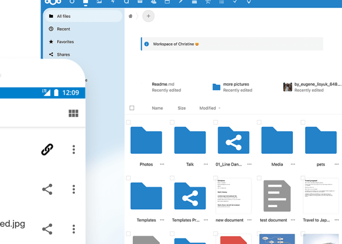The height and width of the screenshot is (244, 342).
Task: Go to the home folder breadcrumb icon
Action: 130,16
